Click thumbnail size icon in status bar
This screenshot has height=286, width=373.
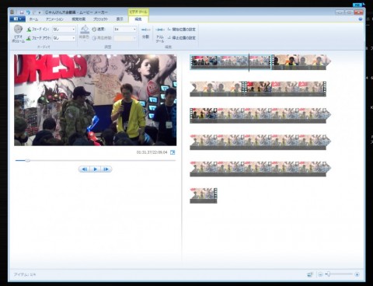310,274
